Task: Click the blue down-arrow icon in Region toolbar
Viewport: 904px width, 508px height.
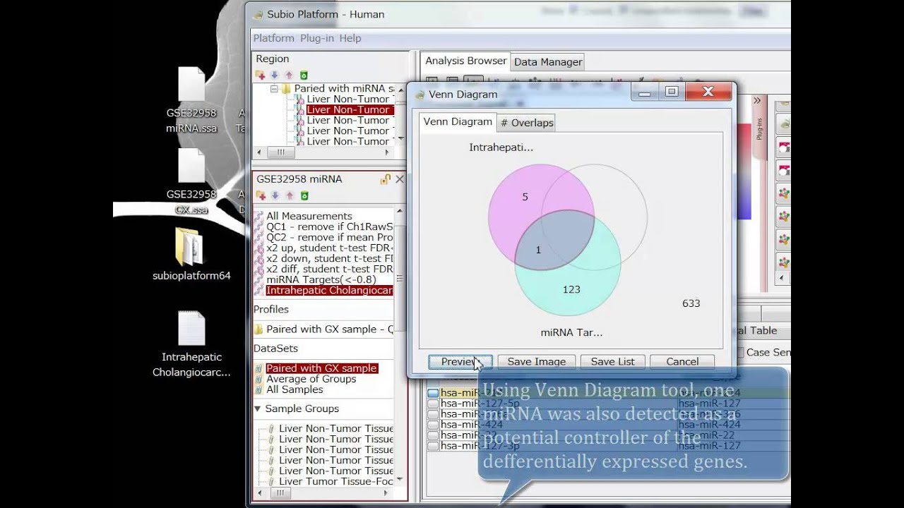Action: 275,75
